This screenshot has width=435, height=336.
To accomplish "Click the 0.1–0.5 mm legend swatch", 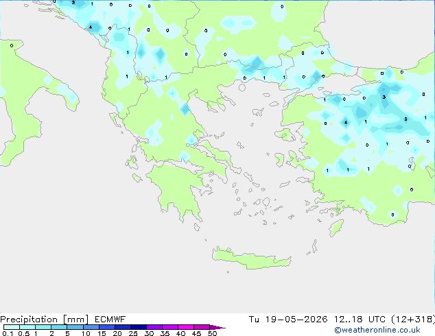I will [x=12, y=327].
